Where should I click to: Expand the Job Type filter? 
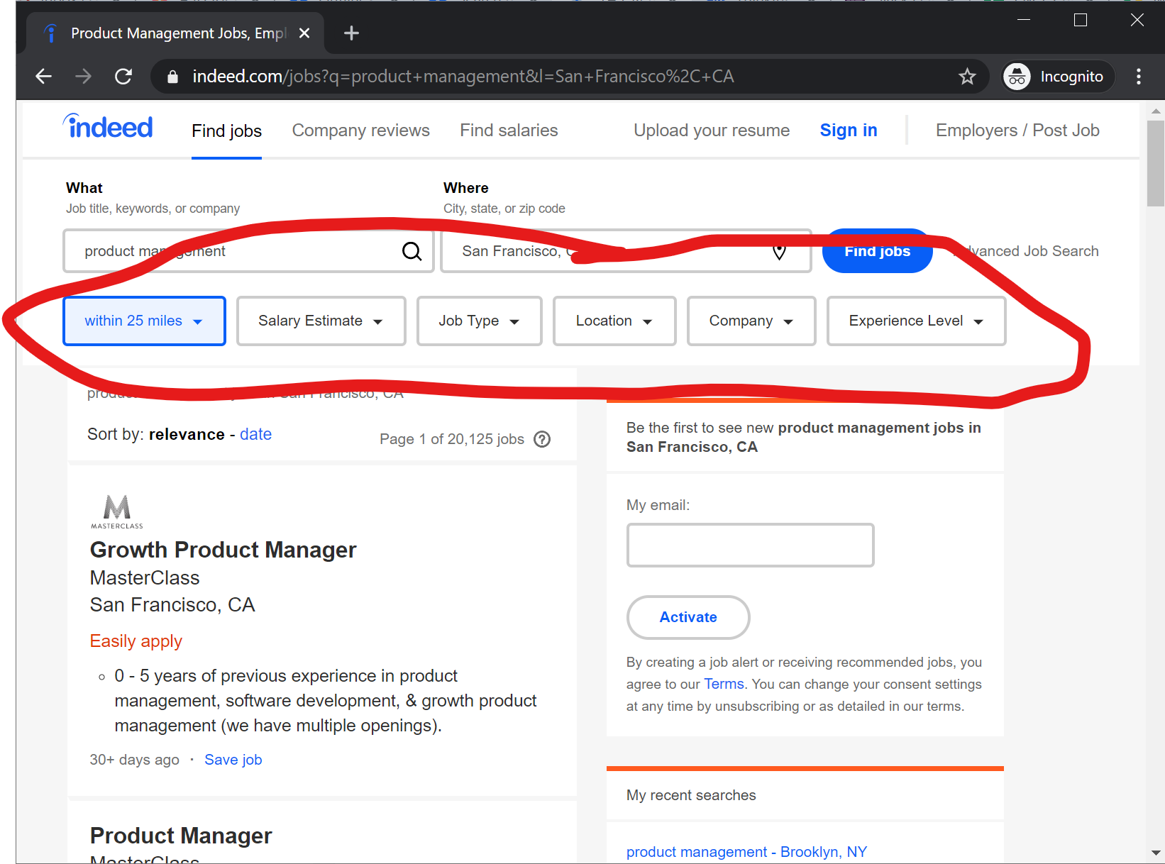coord(479,321)
